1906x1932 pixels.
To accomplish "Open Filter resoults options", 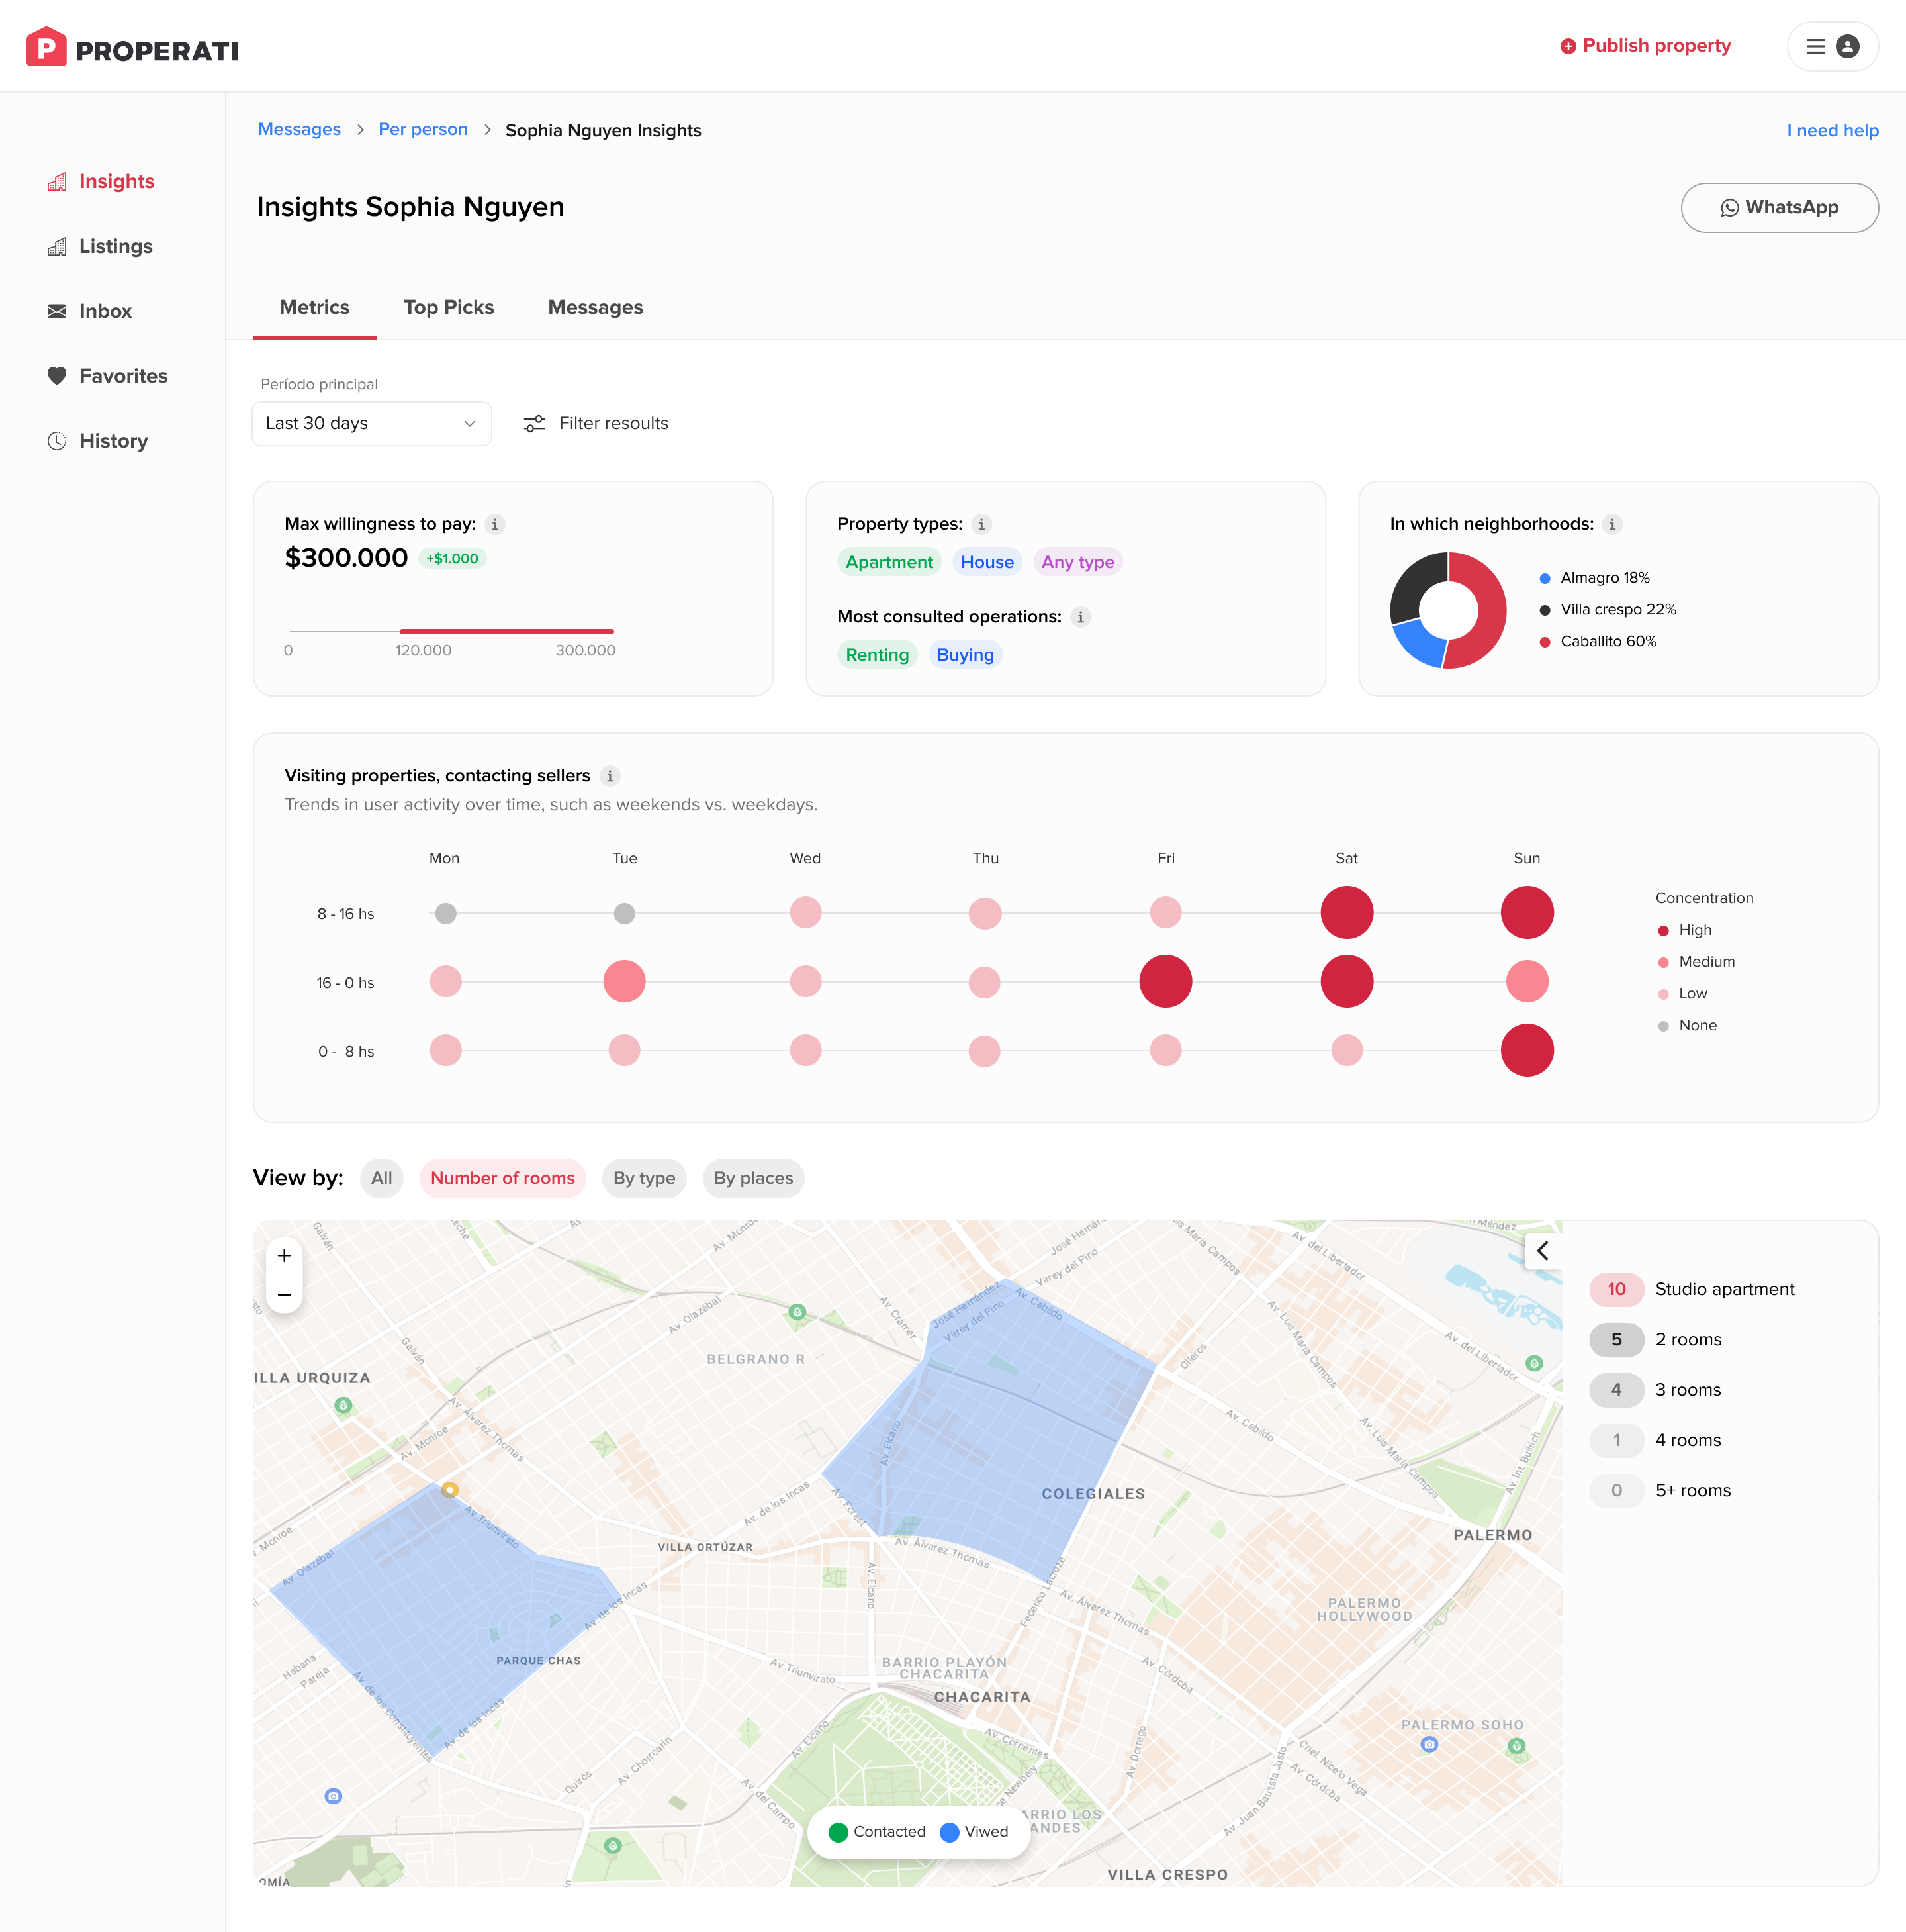I will pos(596,423).
